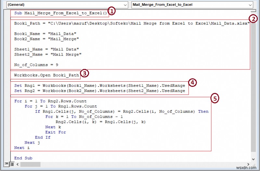Click the line 'Sheet2_Name = "Mail Merge"'
Screen dimensions: 260x171
(48, 54)
